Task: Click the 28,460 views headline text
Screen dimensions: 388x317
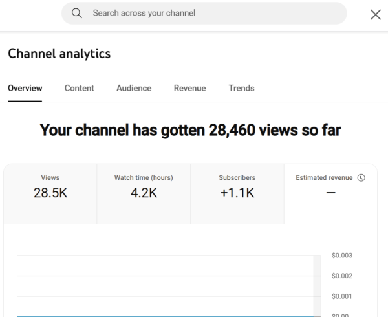Action: tap(190, 130)
